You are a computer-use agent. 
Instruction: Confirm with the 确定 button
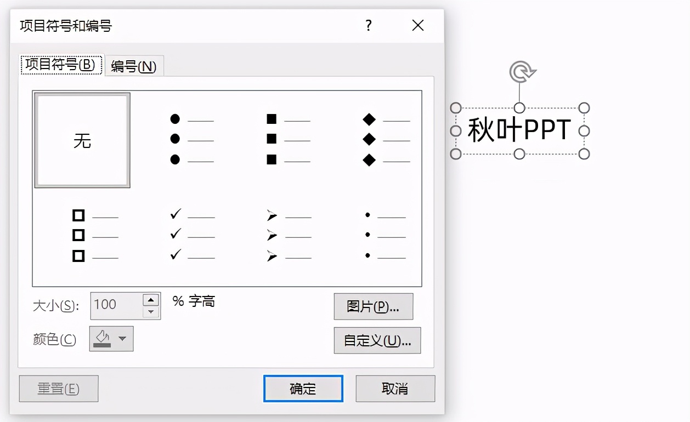click(303, 388)
